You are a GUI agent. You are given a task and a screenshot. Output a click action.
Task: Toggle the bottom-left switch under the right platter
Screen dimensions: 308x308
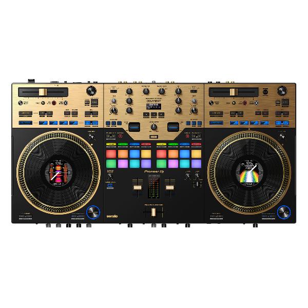216,216
